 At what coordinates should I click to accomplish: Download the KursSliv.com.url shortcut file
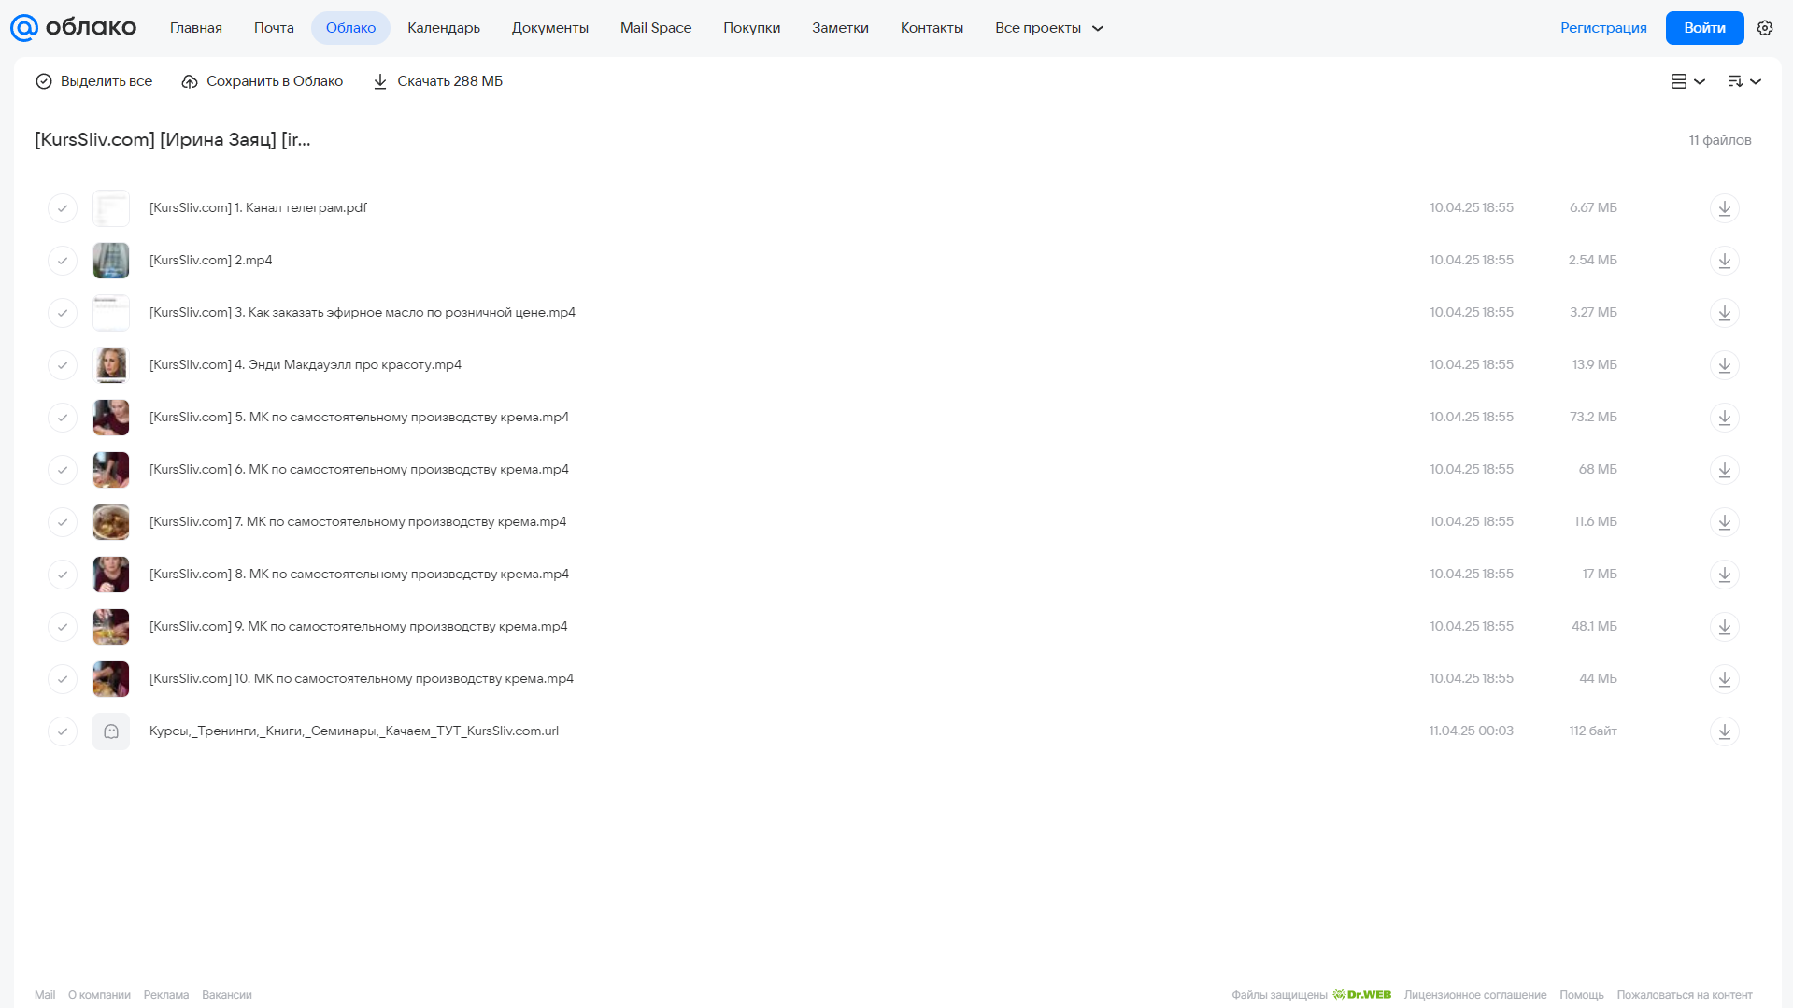point(1724,731)
